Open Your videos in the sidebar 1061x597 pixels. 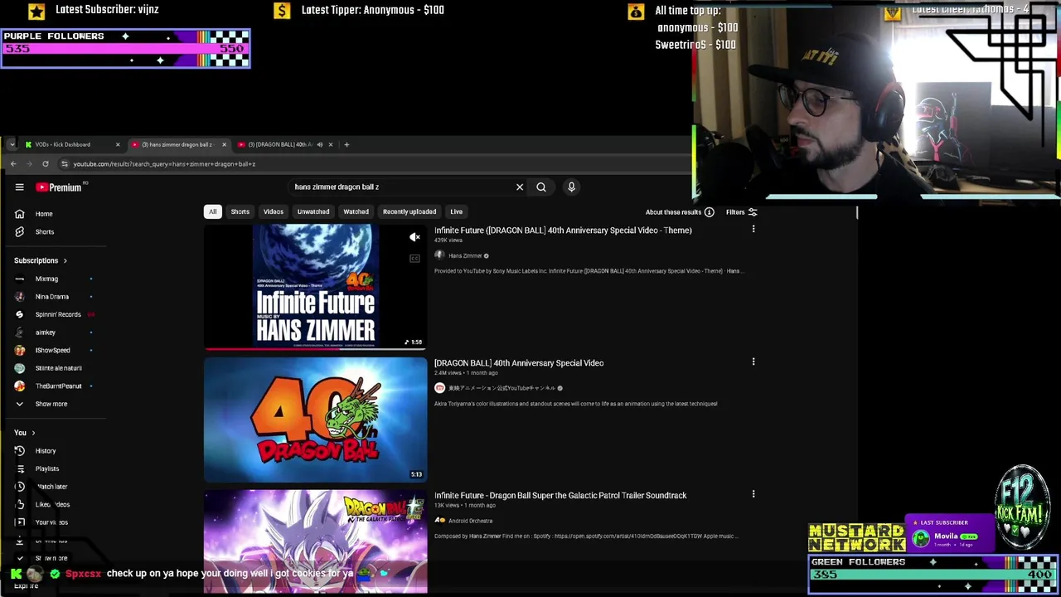[x=53, y=522]
